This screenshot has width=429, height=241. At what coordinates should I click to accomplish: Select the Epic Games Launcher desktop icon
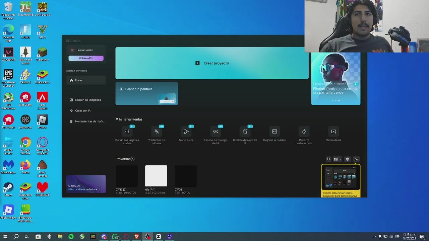tap(8, 78)
